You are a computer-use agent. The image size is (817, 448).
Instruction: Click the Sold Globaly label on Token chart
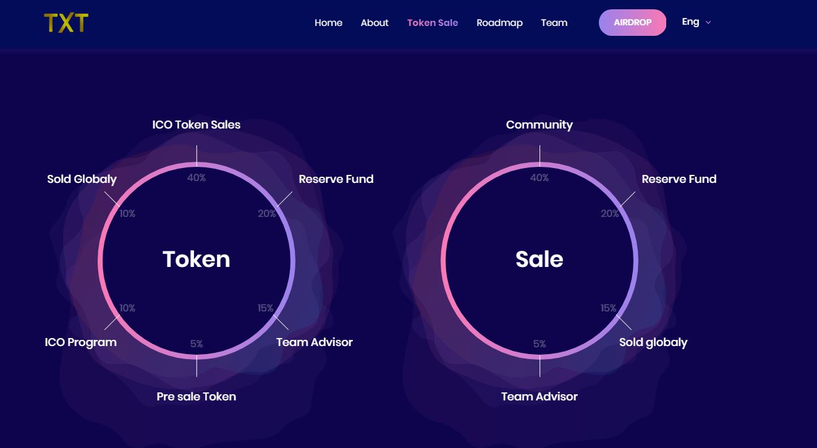pos(82,179)
